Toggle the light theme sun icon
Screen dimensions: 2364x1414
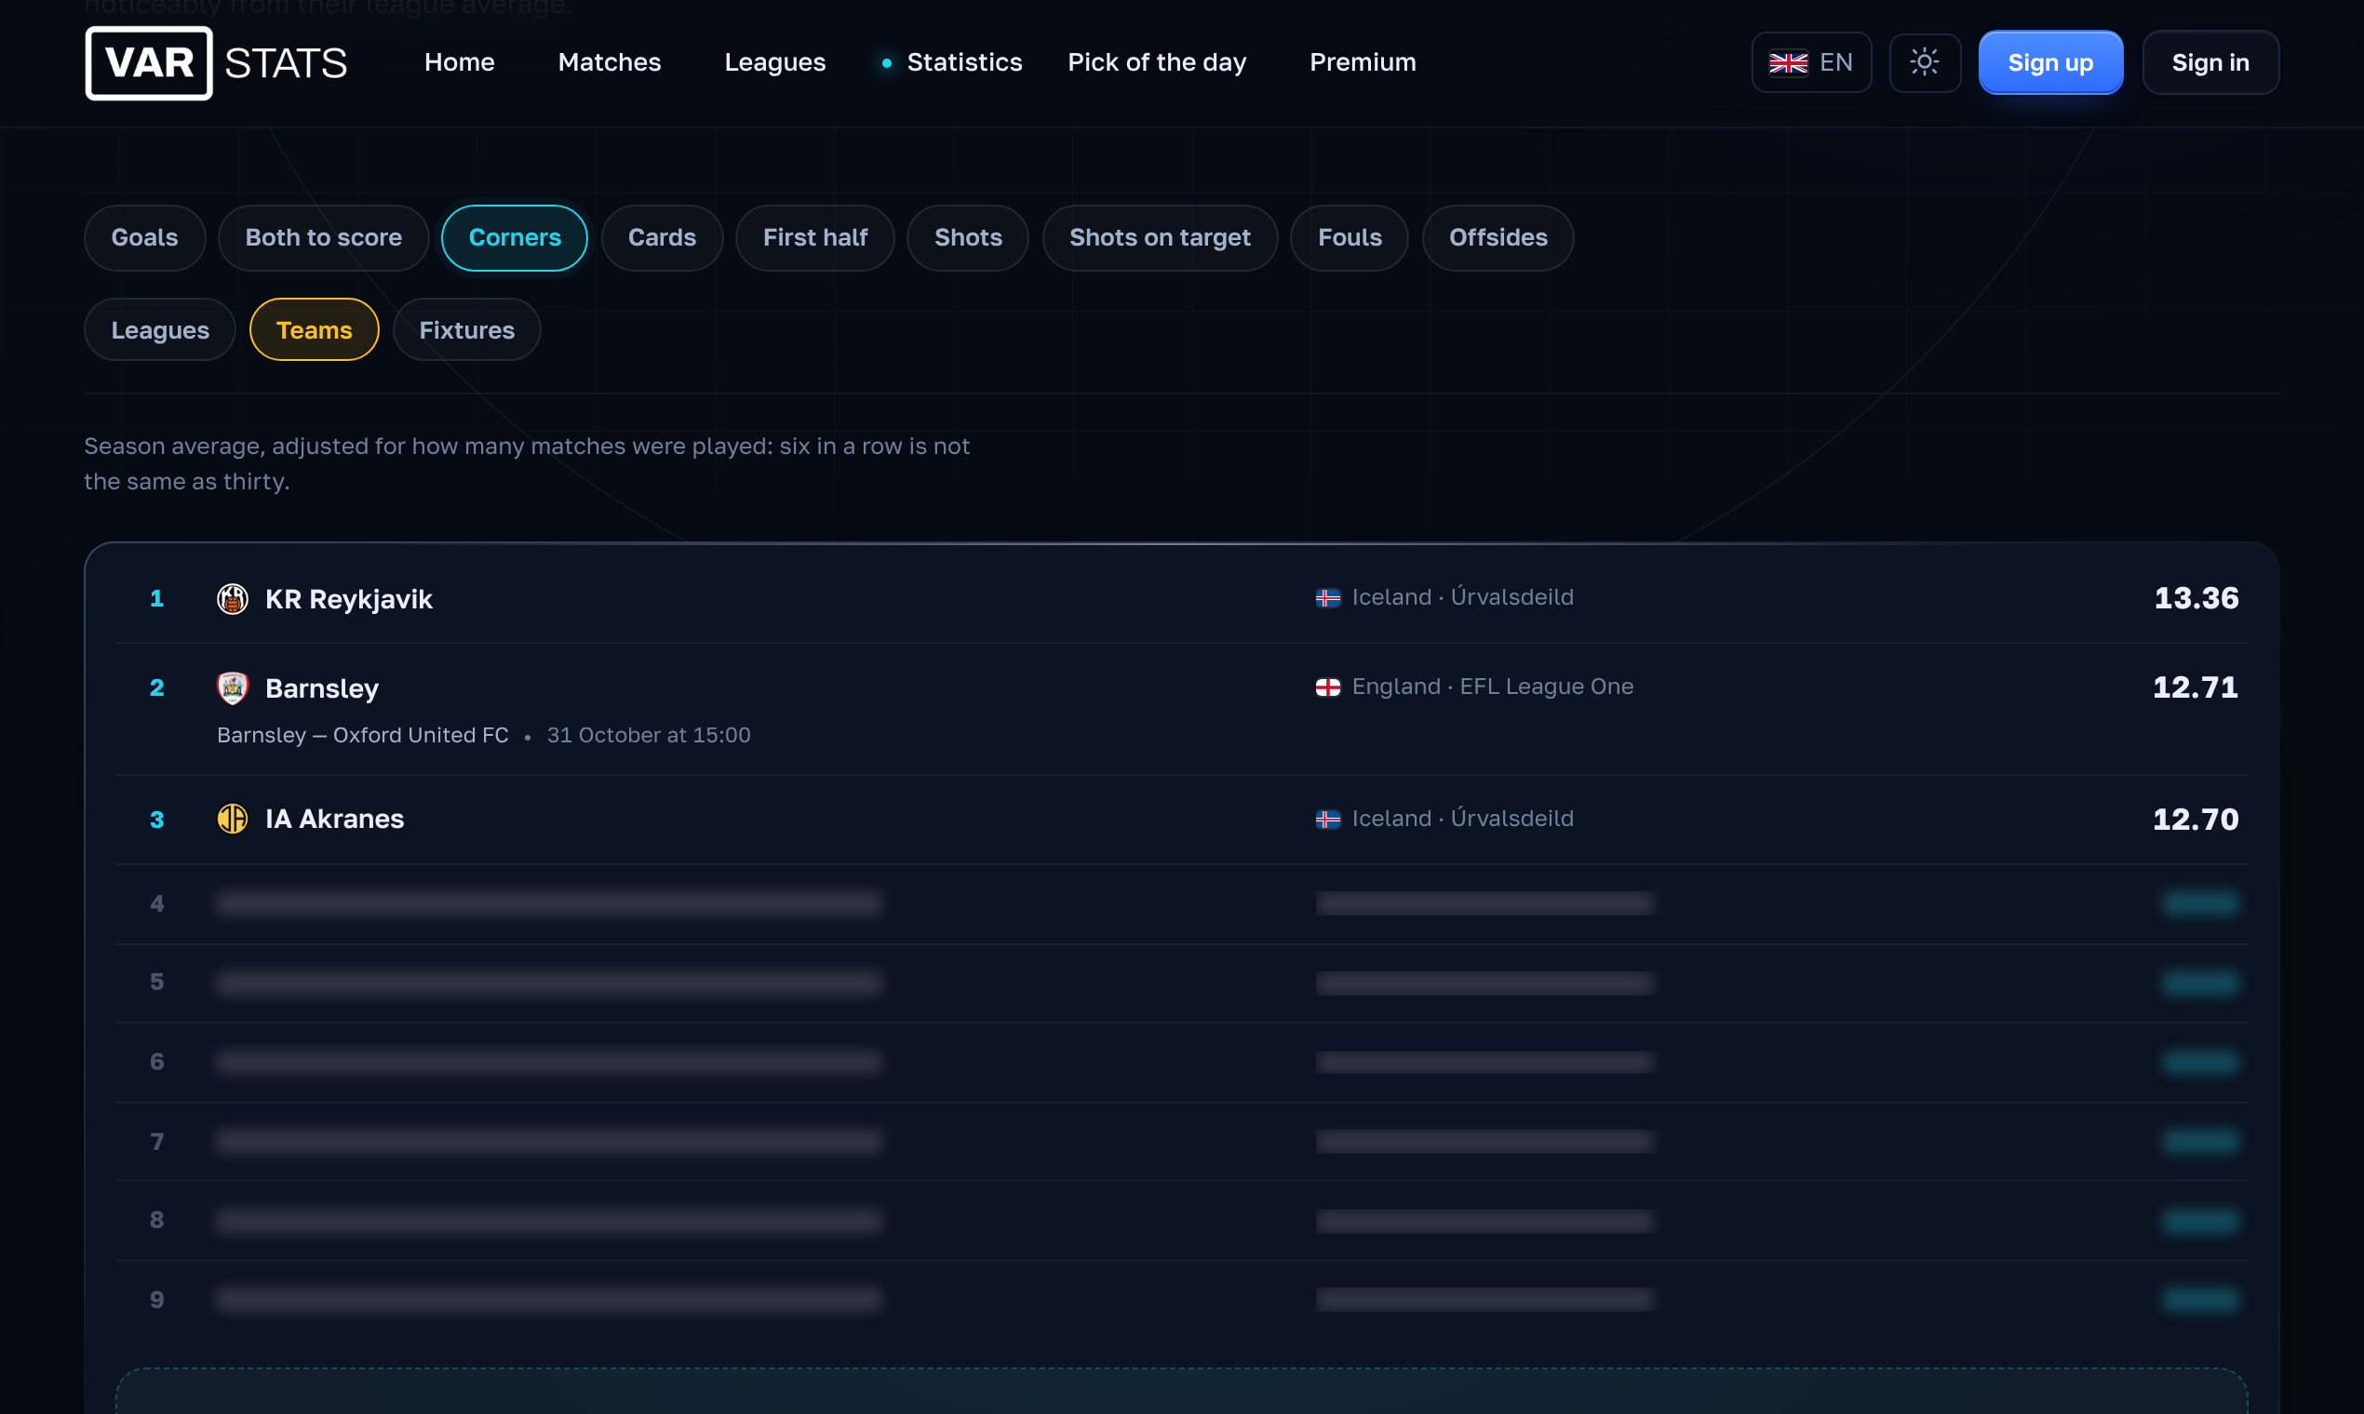(x=1925, y=63)
